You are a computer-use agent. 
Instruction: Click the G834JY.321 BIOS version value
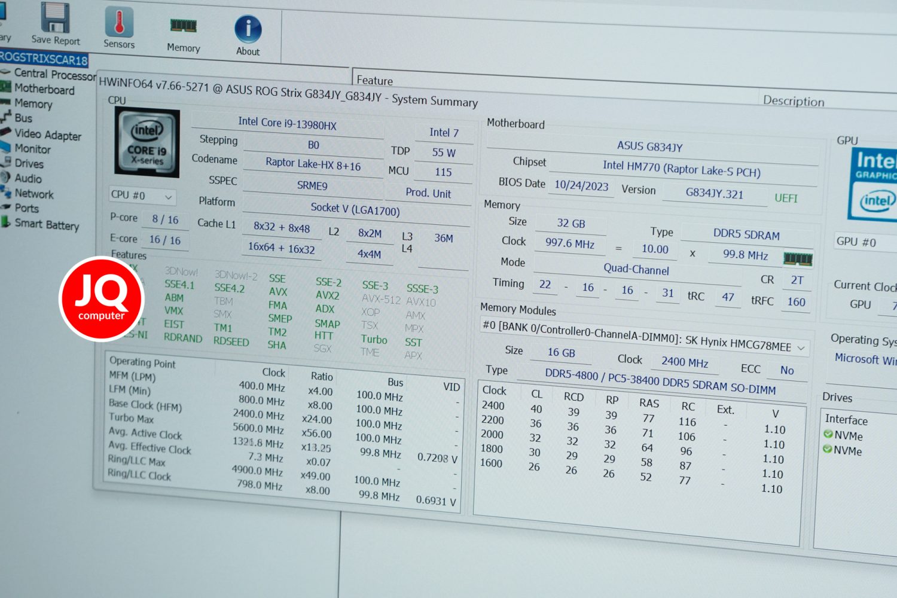[714, 193]
